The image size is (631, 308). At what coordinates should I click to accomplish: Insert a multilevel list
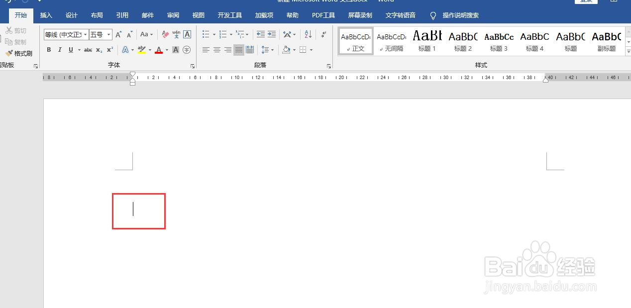[240, 34]
